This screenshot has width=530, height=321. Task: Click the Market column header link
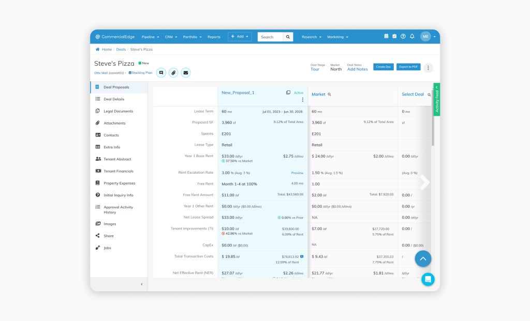(318, 95)
